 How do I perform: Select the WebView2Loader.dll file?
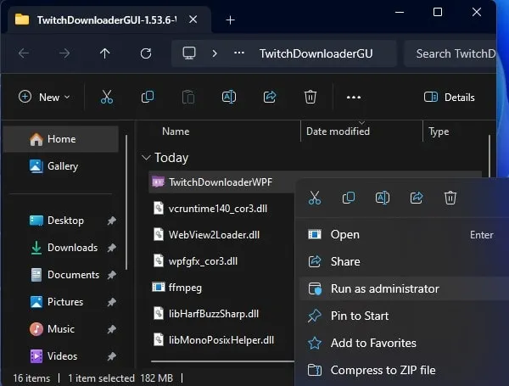[x=214, y=235]
